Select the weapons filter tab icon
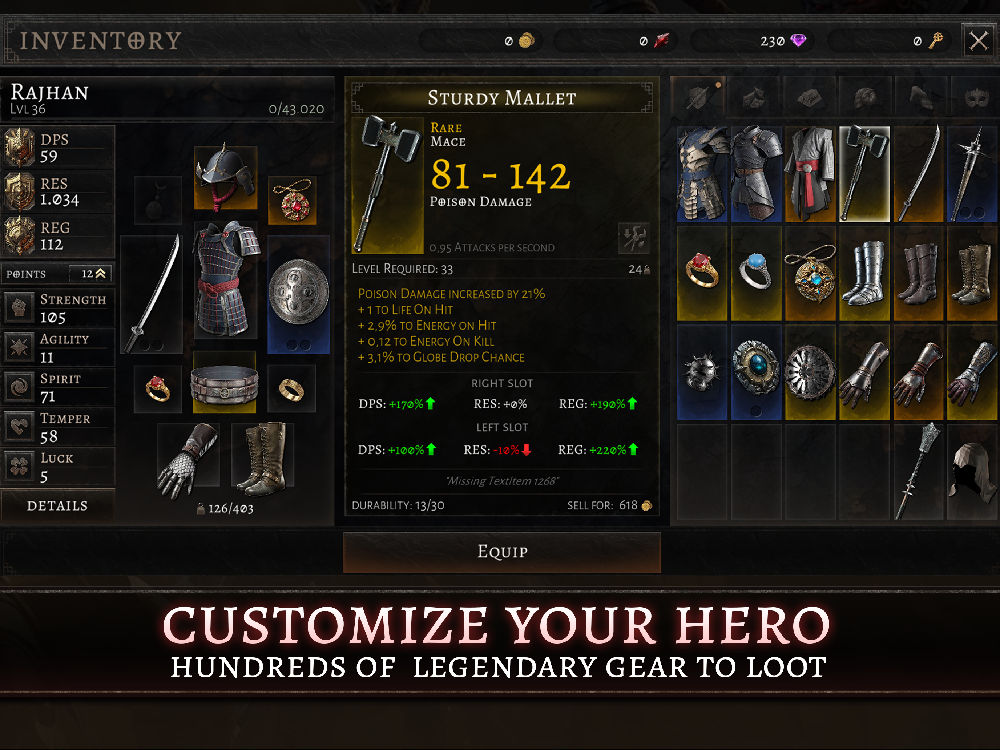This screenshot has height=750, width=1000. click(698, 96)
